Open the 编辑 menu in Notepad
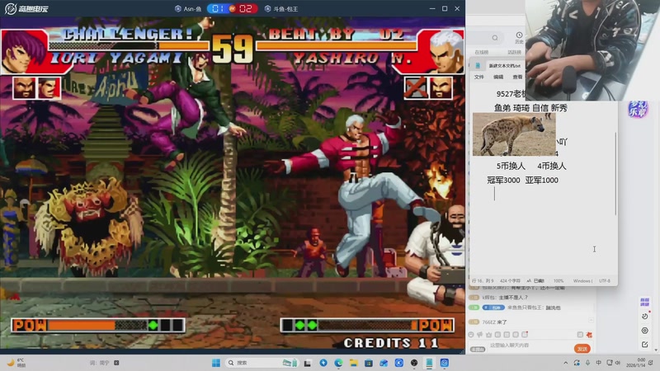Screen dimensions: 660x371 pyautogui.click(x=498, y=77)
